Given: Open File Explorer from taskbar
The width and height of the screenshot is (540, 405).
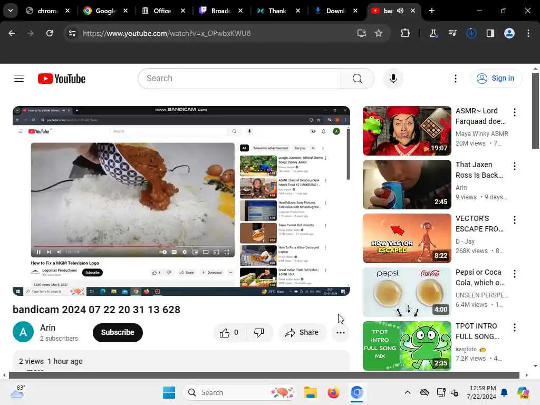Looking at the screenshot, I should [310, 392].
